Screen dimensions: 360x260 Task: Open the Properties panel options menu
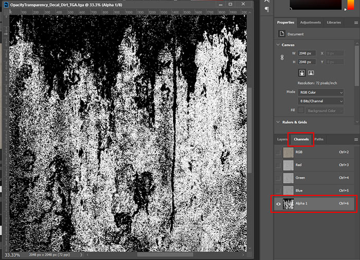click(355, 23)
